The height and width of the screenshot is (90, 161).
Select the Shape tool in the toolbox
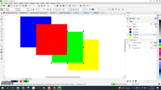tap(2, 16)
